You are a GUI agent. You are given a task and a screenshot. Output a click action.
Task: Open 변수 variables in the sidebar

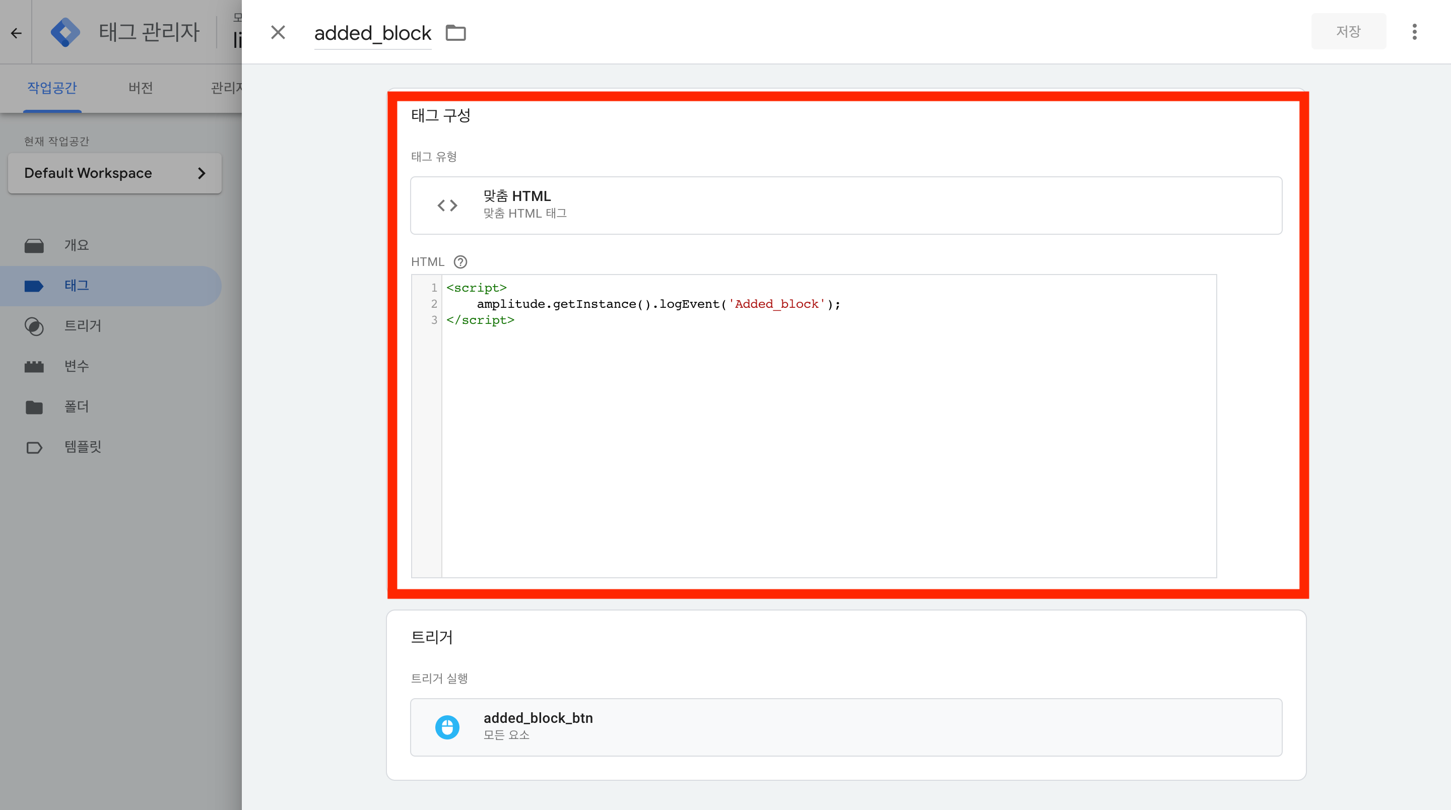(77, 366)
